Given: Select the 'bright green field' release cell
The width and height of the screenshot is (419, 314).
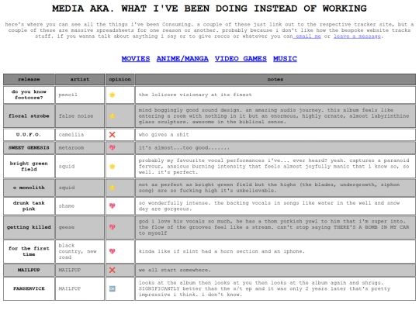Looking at the screenshot, I should click(x=29, y=167).
